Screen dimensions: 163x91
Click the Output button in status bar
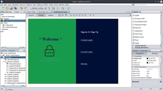pyautogui.click(x=9, y=89)
